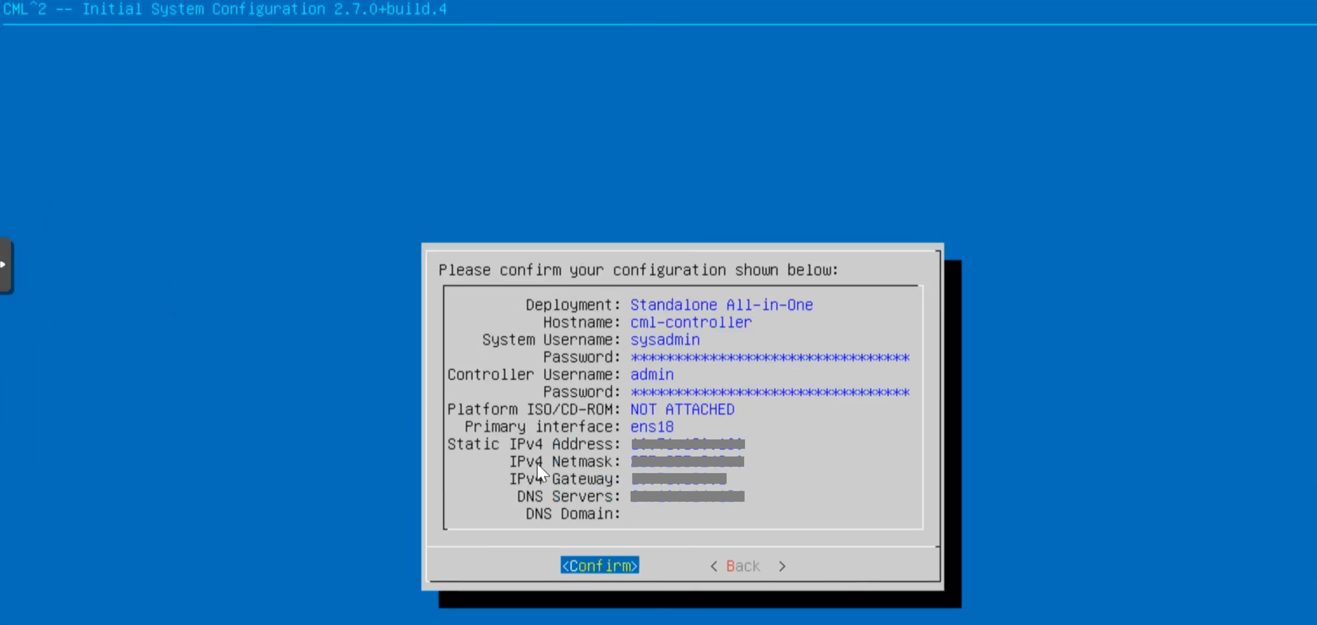
Task: Click the 'Please confirm your configuration' heading
Action: 638,270
